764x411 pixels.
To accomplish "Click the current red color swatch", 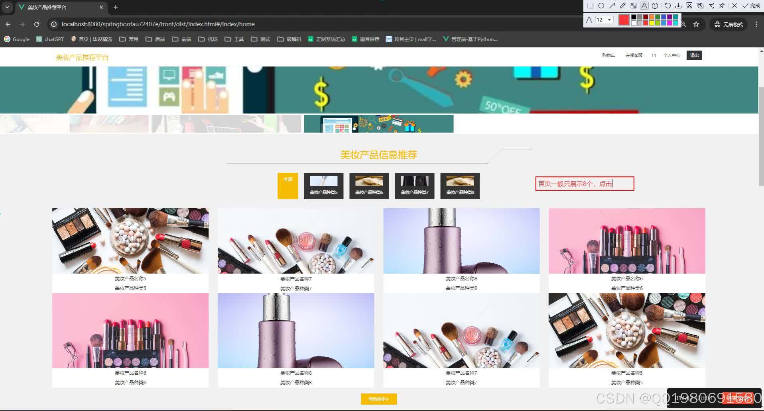I will pos(624,20).
